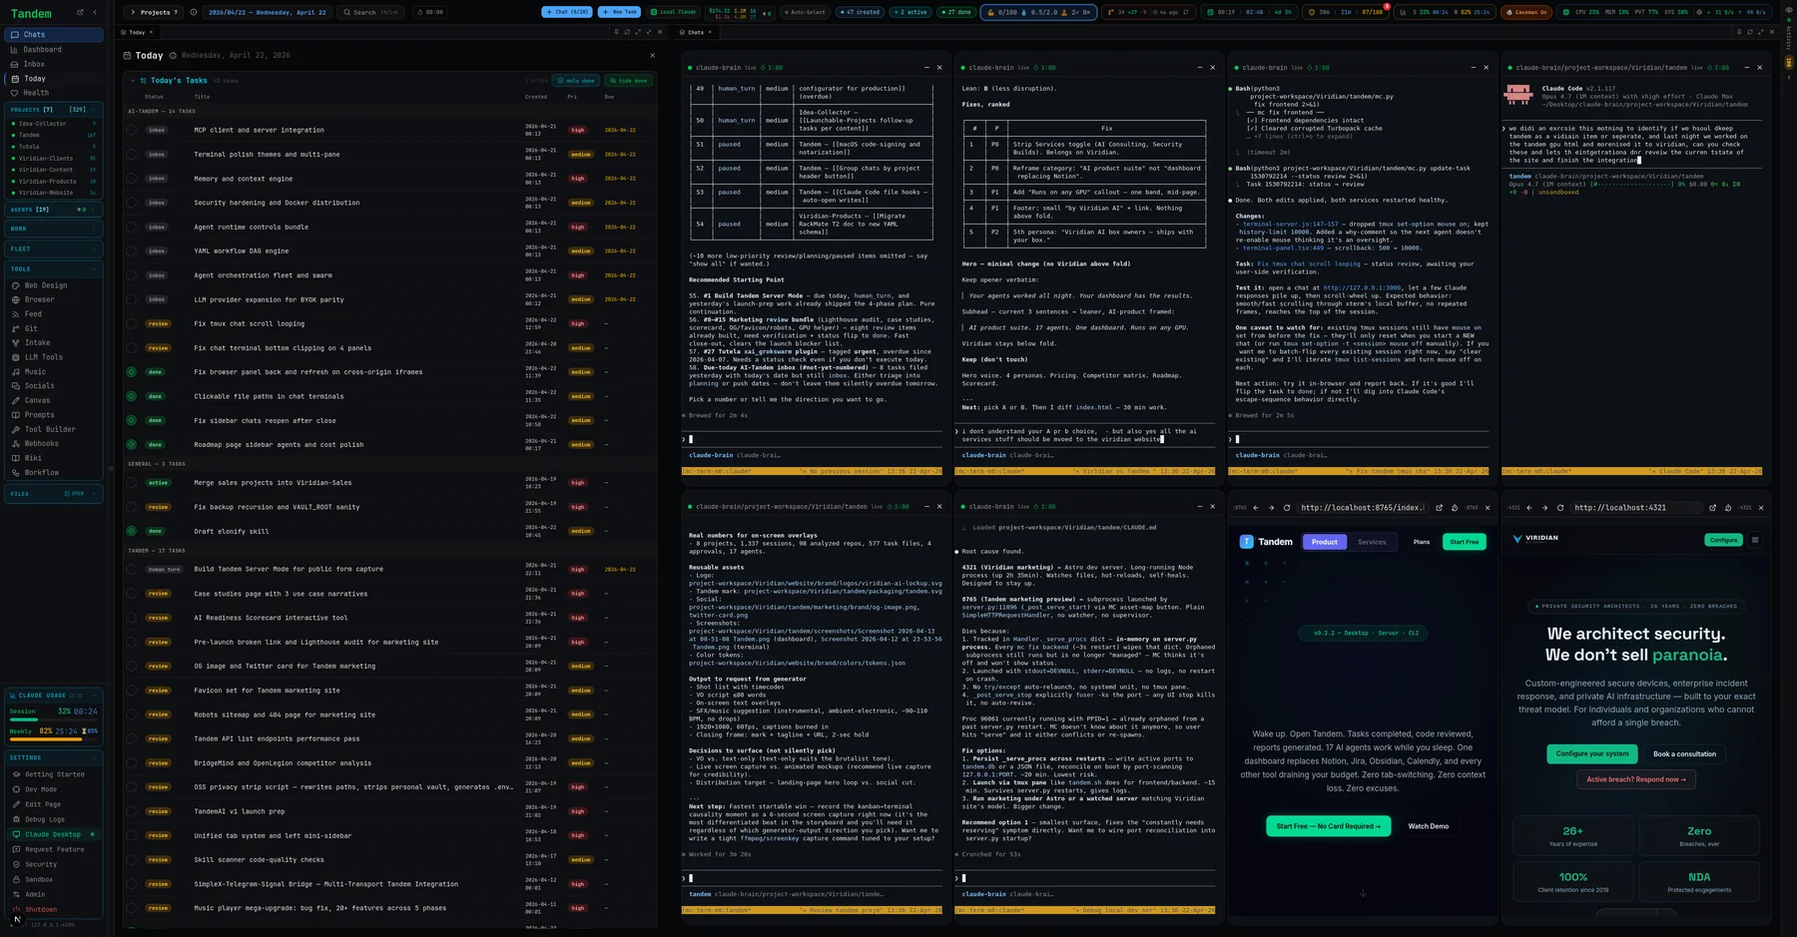Viewport: 1797px width, 937px height.
Task: Open the date picker 2026/04/22
Action: (268, 12)
